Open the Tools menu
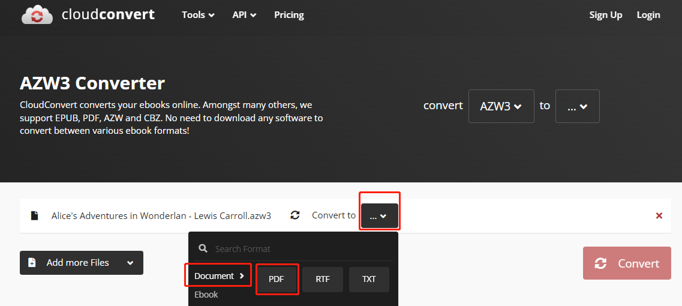Viewport: 682px width, 306px height. tap(199, 15)
